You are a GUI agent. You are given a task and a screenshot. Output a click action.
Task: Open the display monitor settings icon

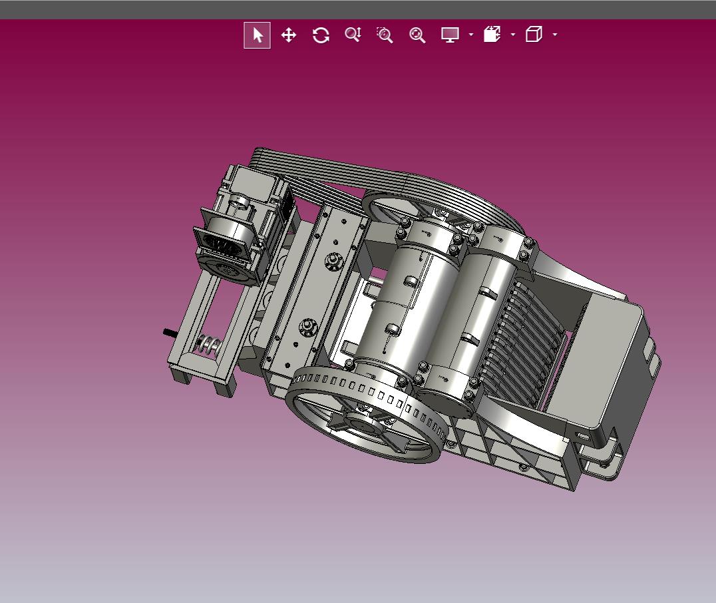coord(450,35)
